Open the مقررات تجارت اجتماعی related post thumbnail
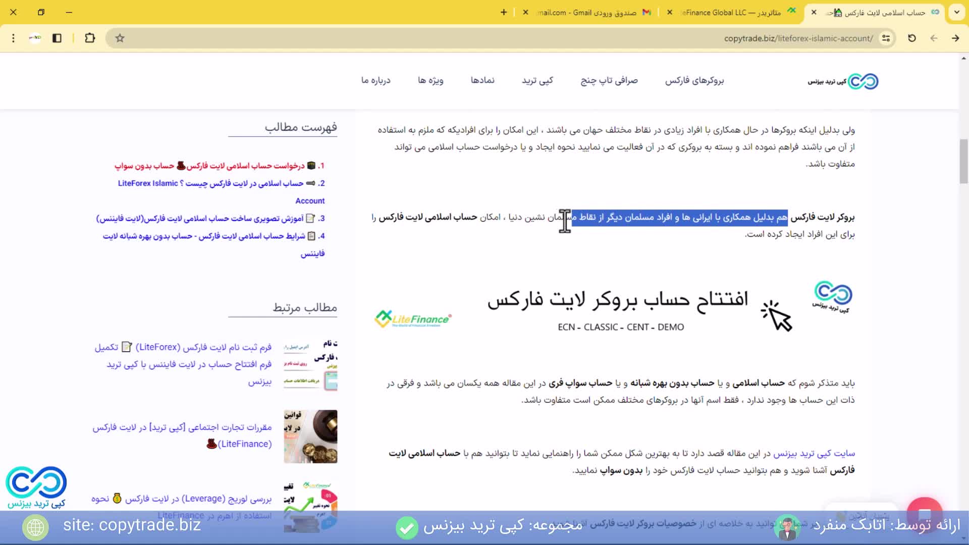969x545 pixels. (310, 437)
